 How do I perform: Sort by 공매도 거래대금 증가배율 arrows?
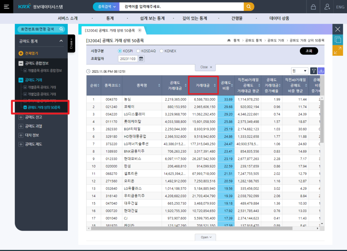[280, 85]
